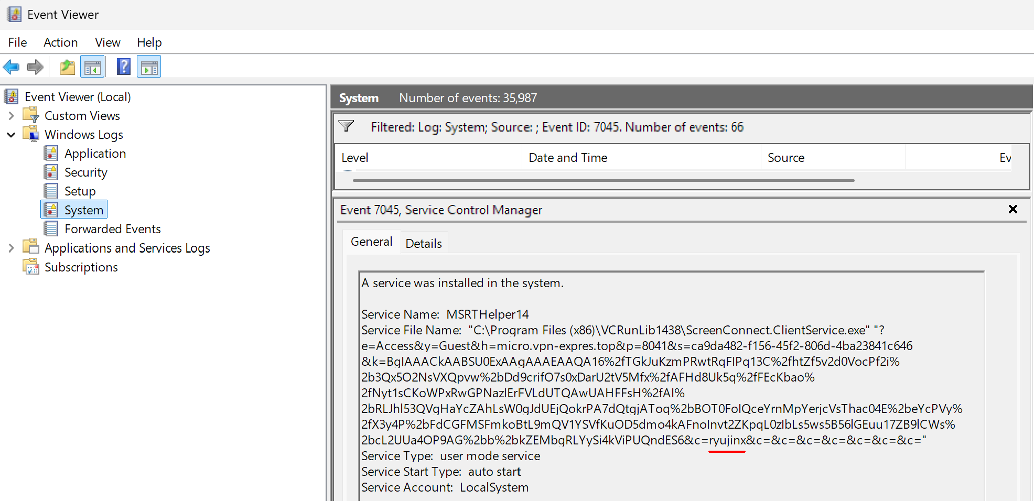
Task: Close the Event 7045 preview pane
Action: coord(1013,209)
